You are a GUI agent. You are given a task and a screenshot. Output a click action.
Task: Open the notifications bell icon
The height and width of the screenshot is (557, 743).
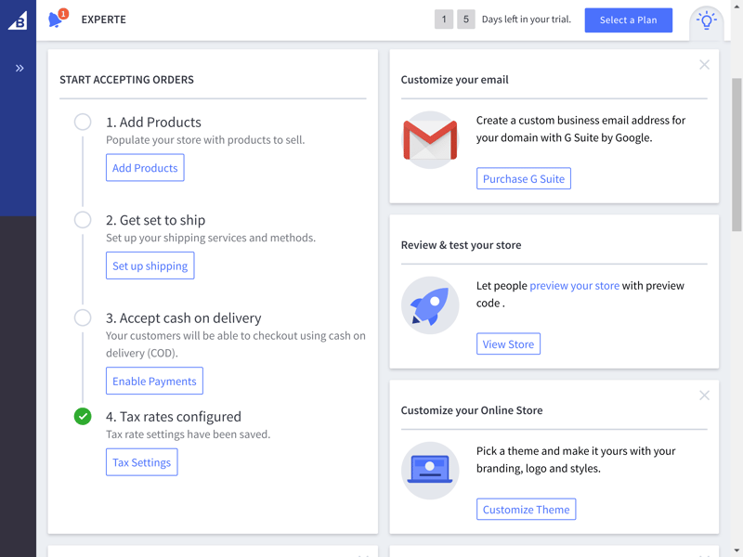click(58, 19)
